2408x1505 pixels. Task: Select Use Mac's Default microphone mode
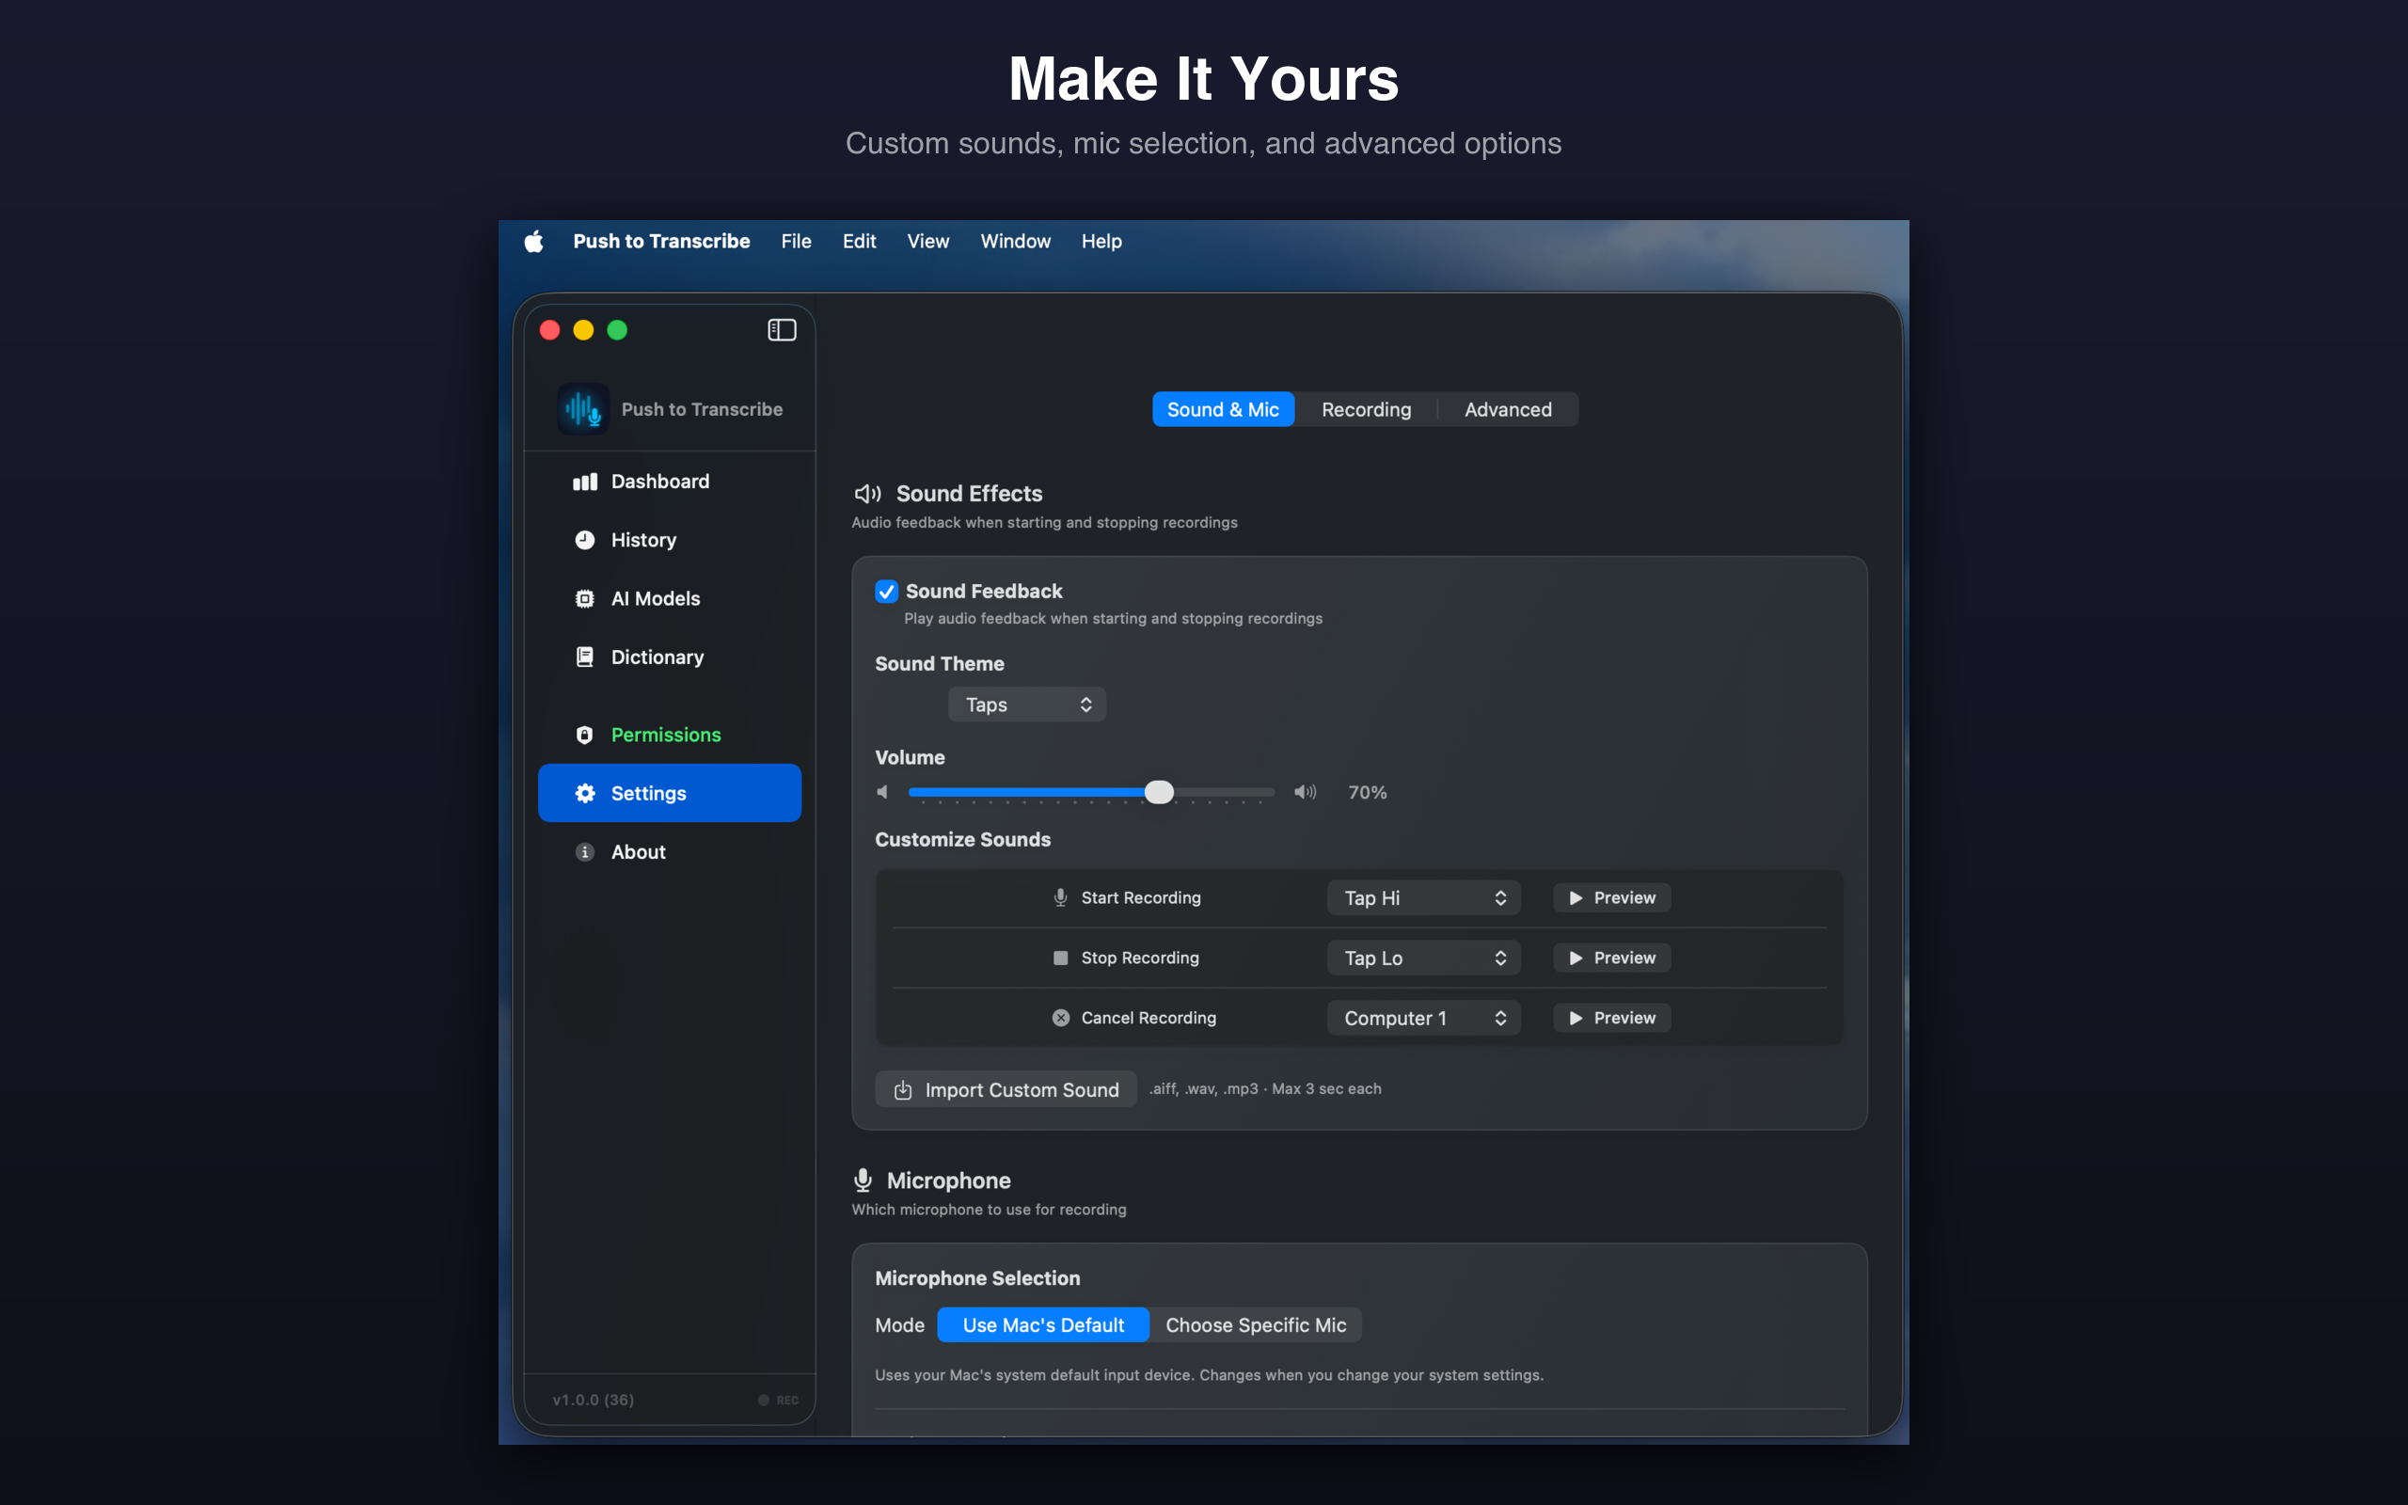[1042, 1324]
